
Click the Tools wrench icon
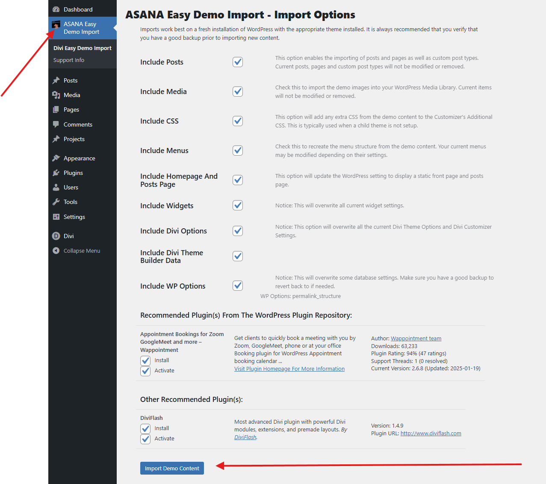[x=56, y=202]
